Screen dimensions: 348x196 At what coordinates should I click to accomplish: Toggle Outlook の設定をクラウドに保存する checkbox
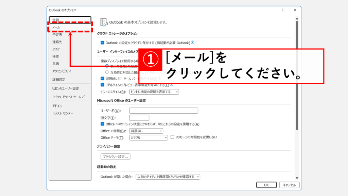click(x=102, y=43)
